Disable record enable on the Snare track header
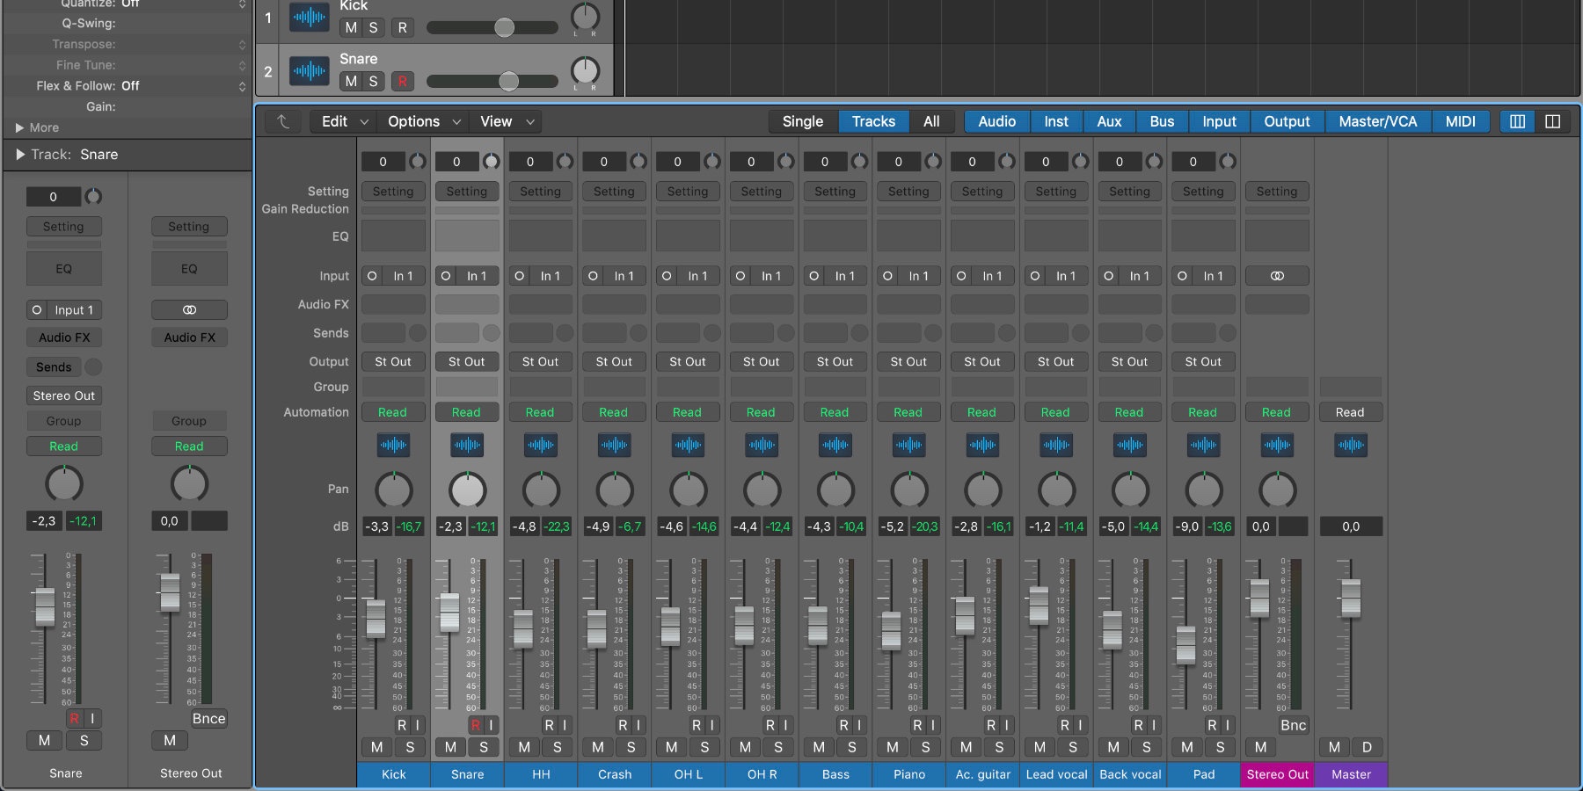The width and height of the screenshot is (1583, 791). pyautogui.click(x=402, y=81)
